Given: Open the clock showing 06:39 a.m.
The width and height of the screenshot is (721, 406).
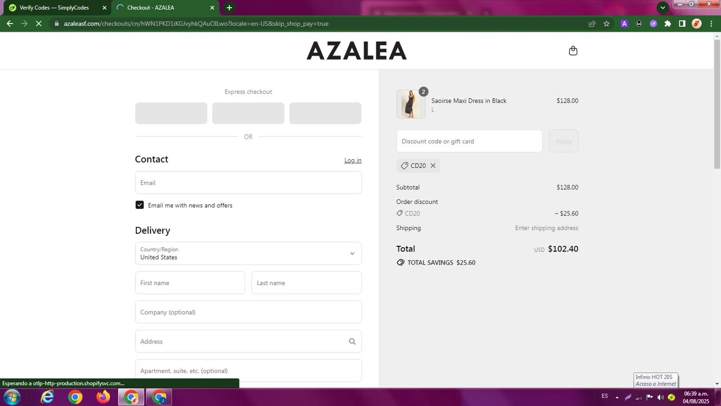Looking at the screenshot, I should [x=696, y=397].
